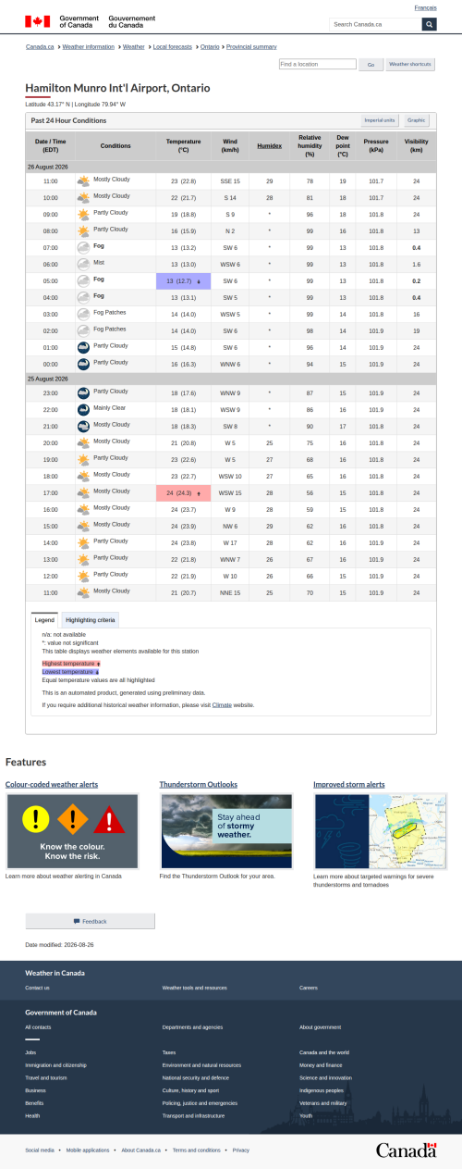
Task: Open Contact us in the footer
Action: pos(38,988)
